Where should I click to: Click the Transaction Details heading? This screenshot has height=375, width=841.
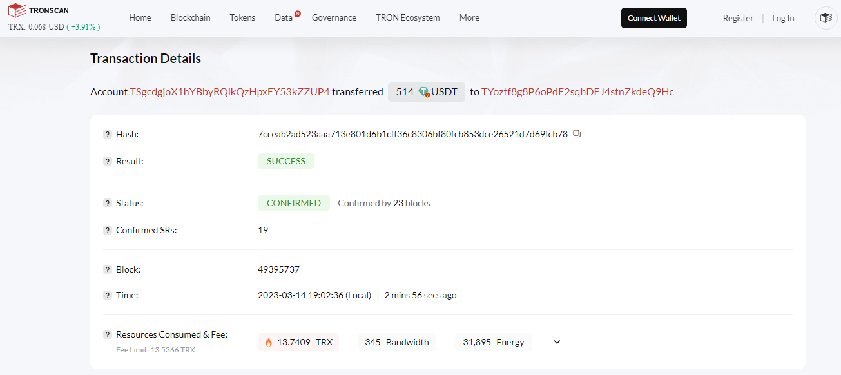(x=146, y=59)
